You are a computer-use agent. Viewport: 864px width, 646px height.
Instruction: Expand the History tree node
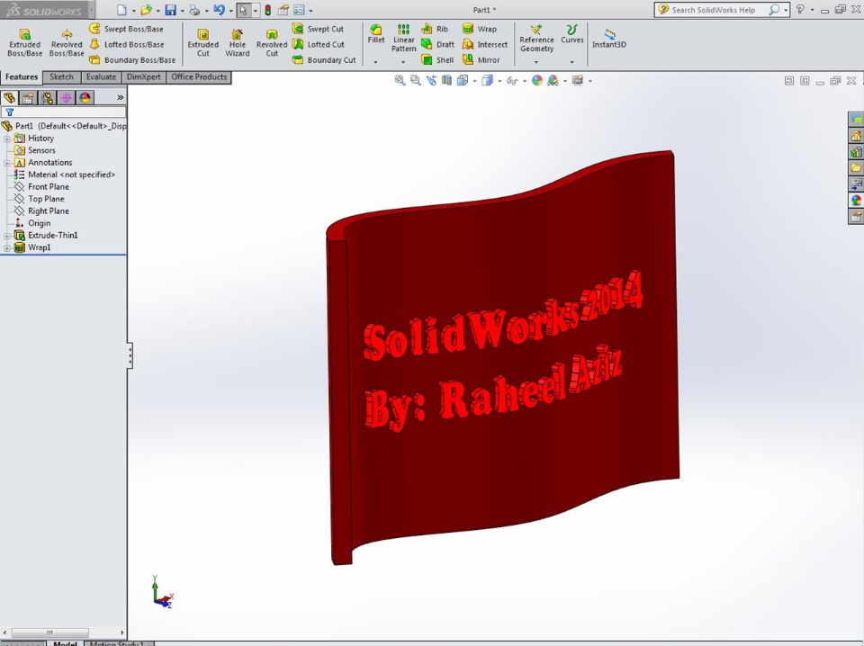pos(6,139)
